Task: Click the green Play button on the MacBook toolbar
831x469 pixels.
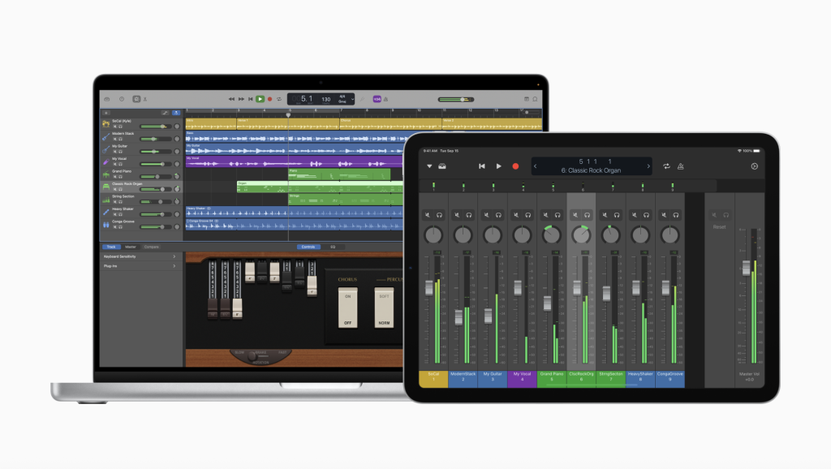Action: 260,99
